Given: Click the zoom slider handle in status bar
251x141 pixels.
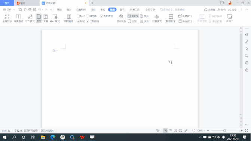Looking at the screenshot, I should pos(224,131).
